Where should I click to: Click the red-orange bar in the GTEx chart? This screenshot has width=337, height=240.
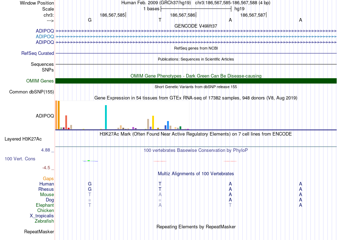tap(66, 122)
